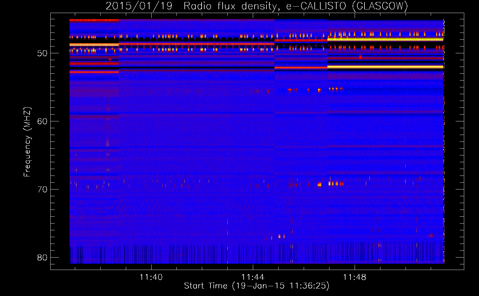This screenshot has width=479, height=296.
Task: Select the 60 MHz frequency tick label
Action: point(42,121)
